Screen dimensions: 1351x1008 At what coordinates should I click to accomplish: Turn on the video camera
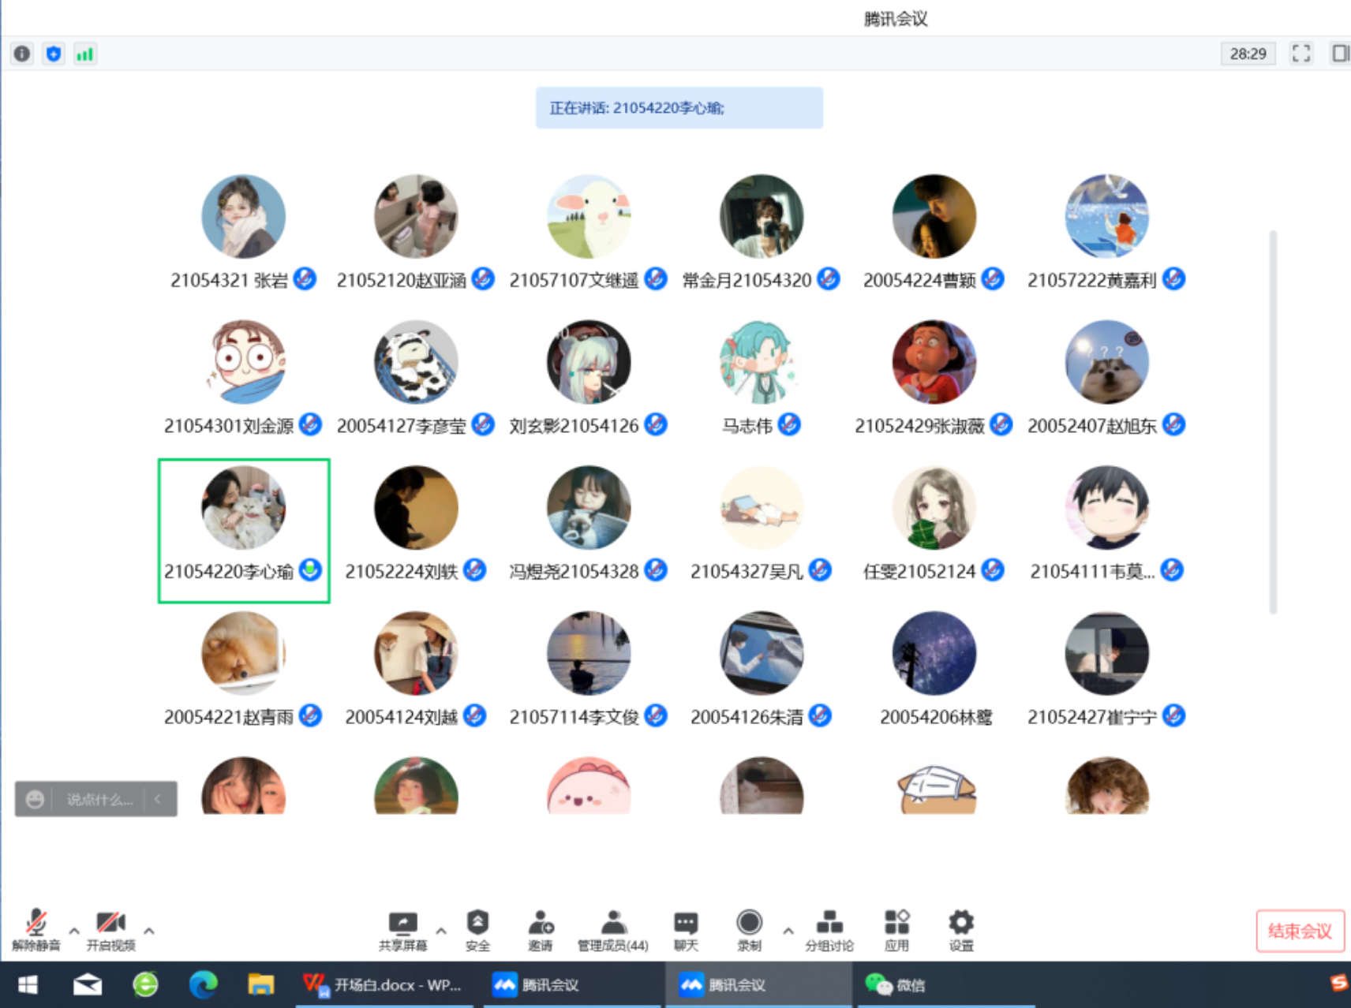pos(110,929)
